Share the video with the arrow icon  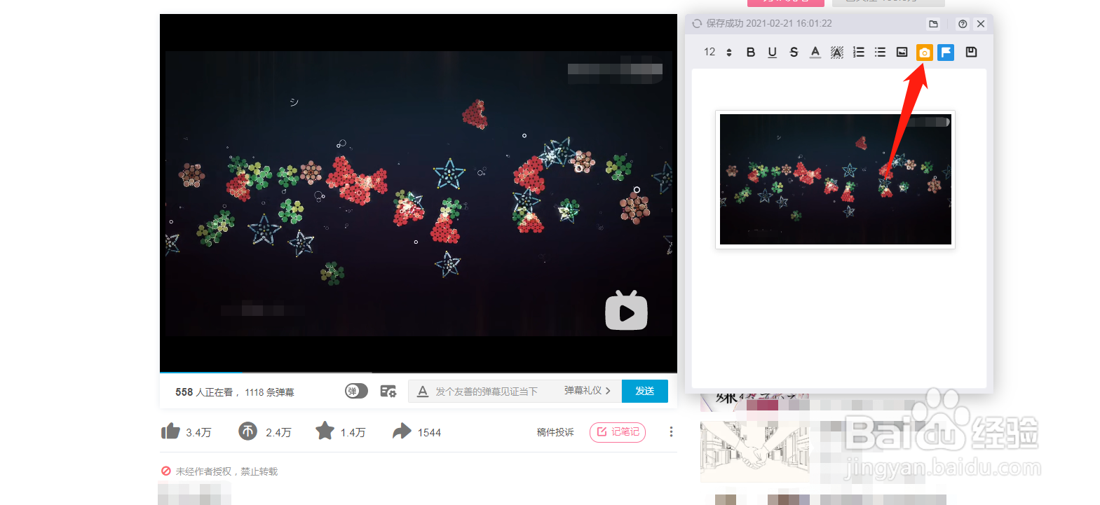[x=402, y=431]
